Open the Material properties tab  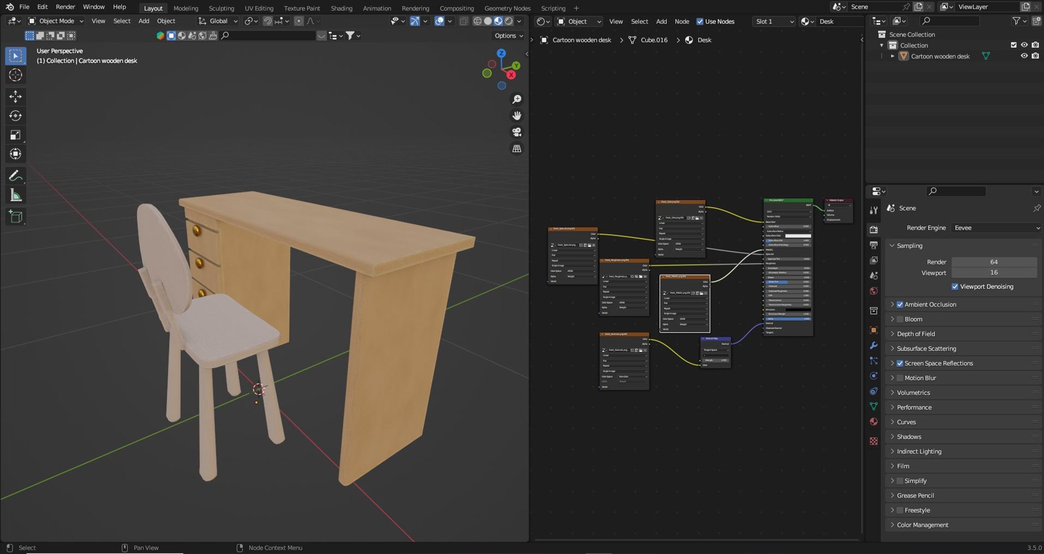[x=873, y=421]
